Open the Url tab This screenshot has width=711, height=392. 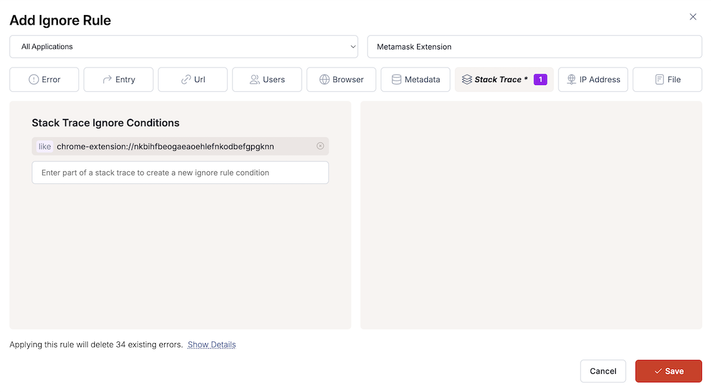click(193, 80)
